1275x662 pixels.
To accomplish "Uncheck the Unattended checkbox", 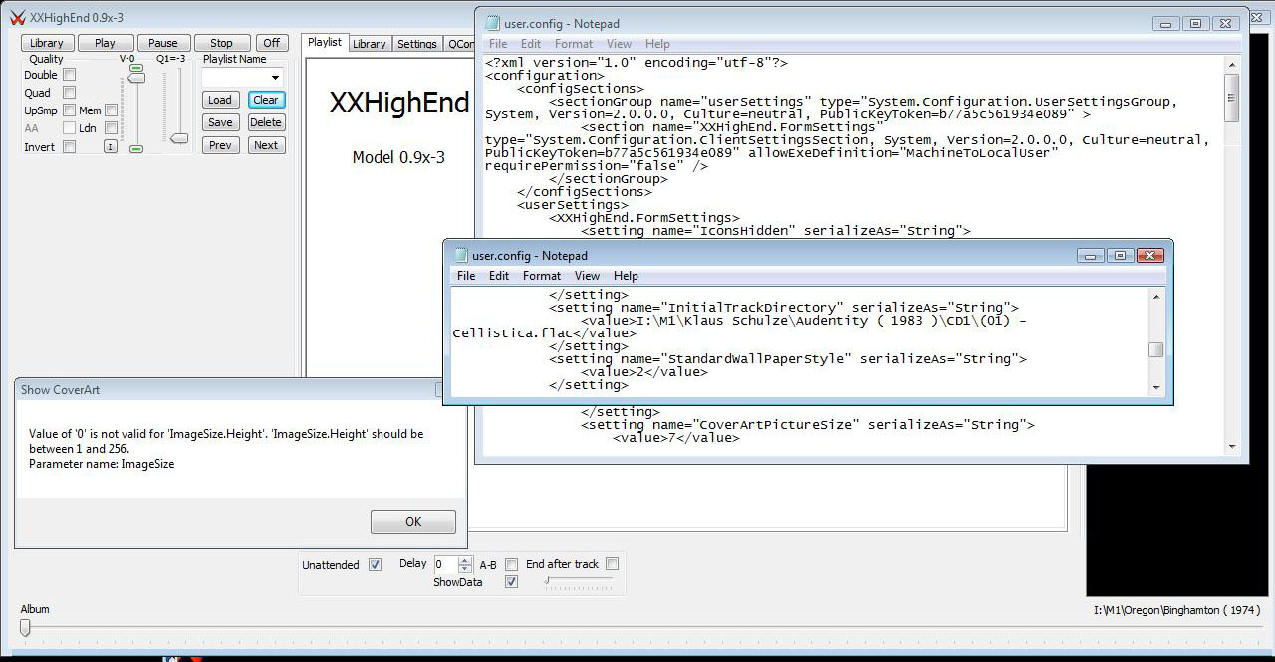I will 375,565.
